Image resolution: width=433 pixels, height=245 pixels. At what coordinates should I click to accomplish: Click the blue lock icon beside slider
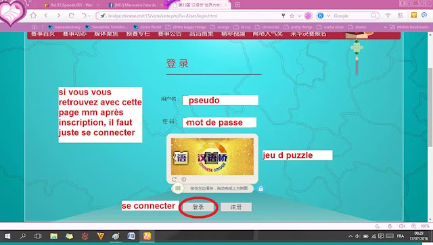click(x=260, y=189)
